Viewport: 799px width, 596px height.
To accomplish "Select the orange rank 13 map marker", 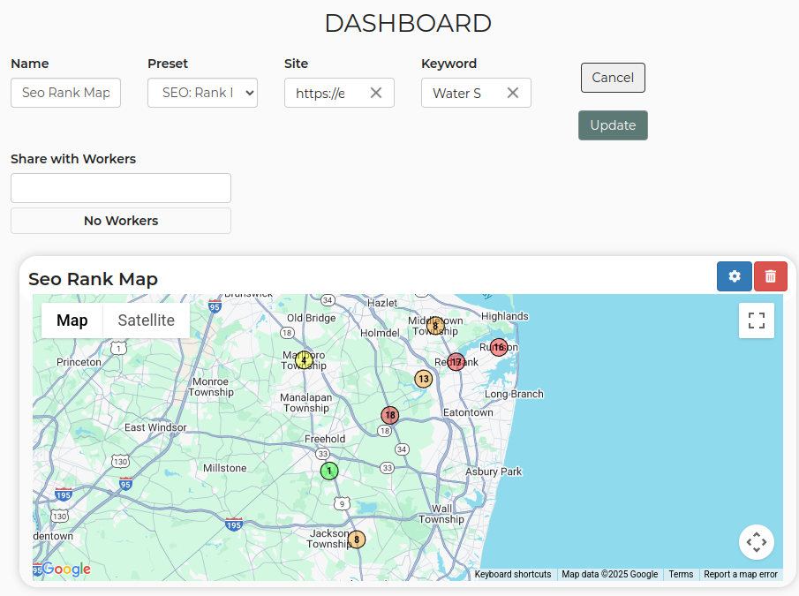I will click(x=424, y=379).
